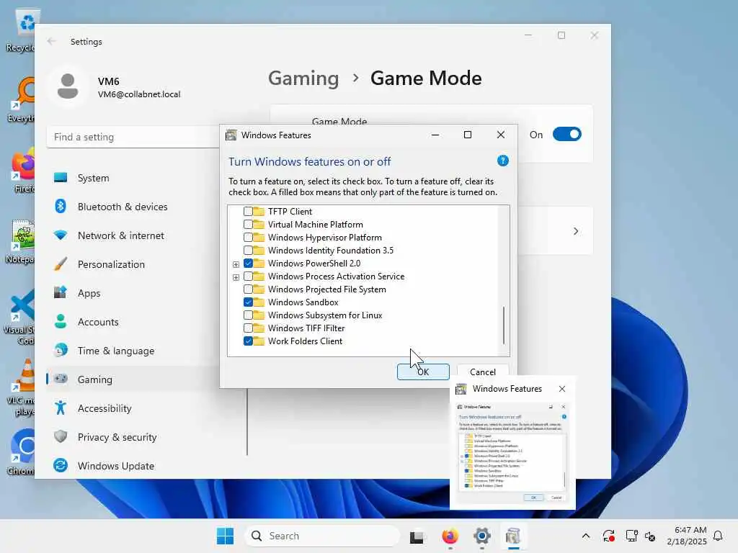This screenshot has height=553, width=738.
Task: Click the Network & internet wifi icon
Action: tap(61, 235)
